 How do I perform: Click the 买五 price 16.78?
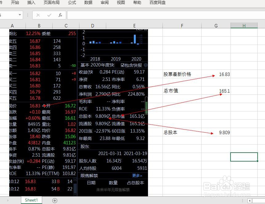35,98
